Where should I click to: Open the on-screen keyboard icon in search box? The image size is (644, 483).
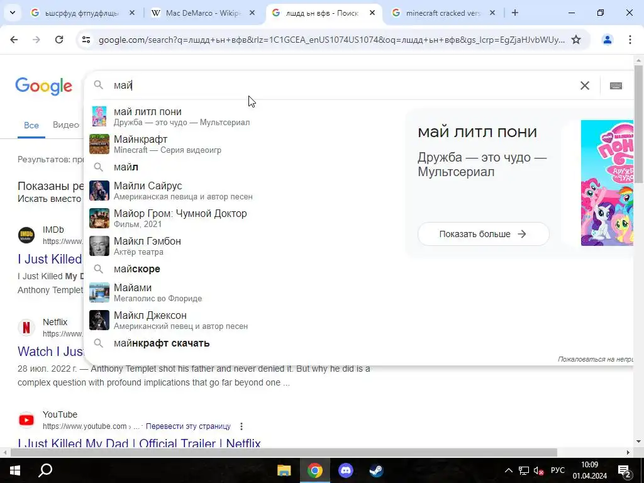point(616,86)
